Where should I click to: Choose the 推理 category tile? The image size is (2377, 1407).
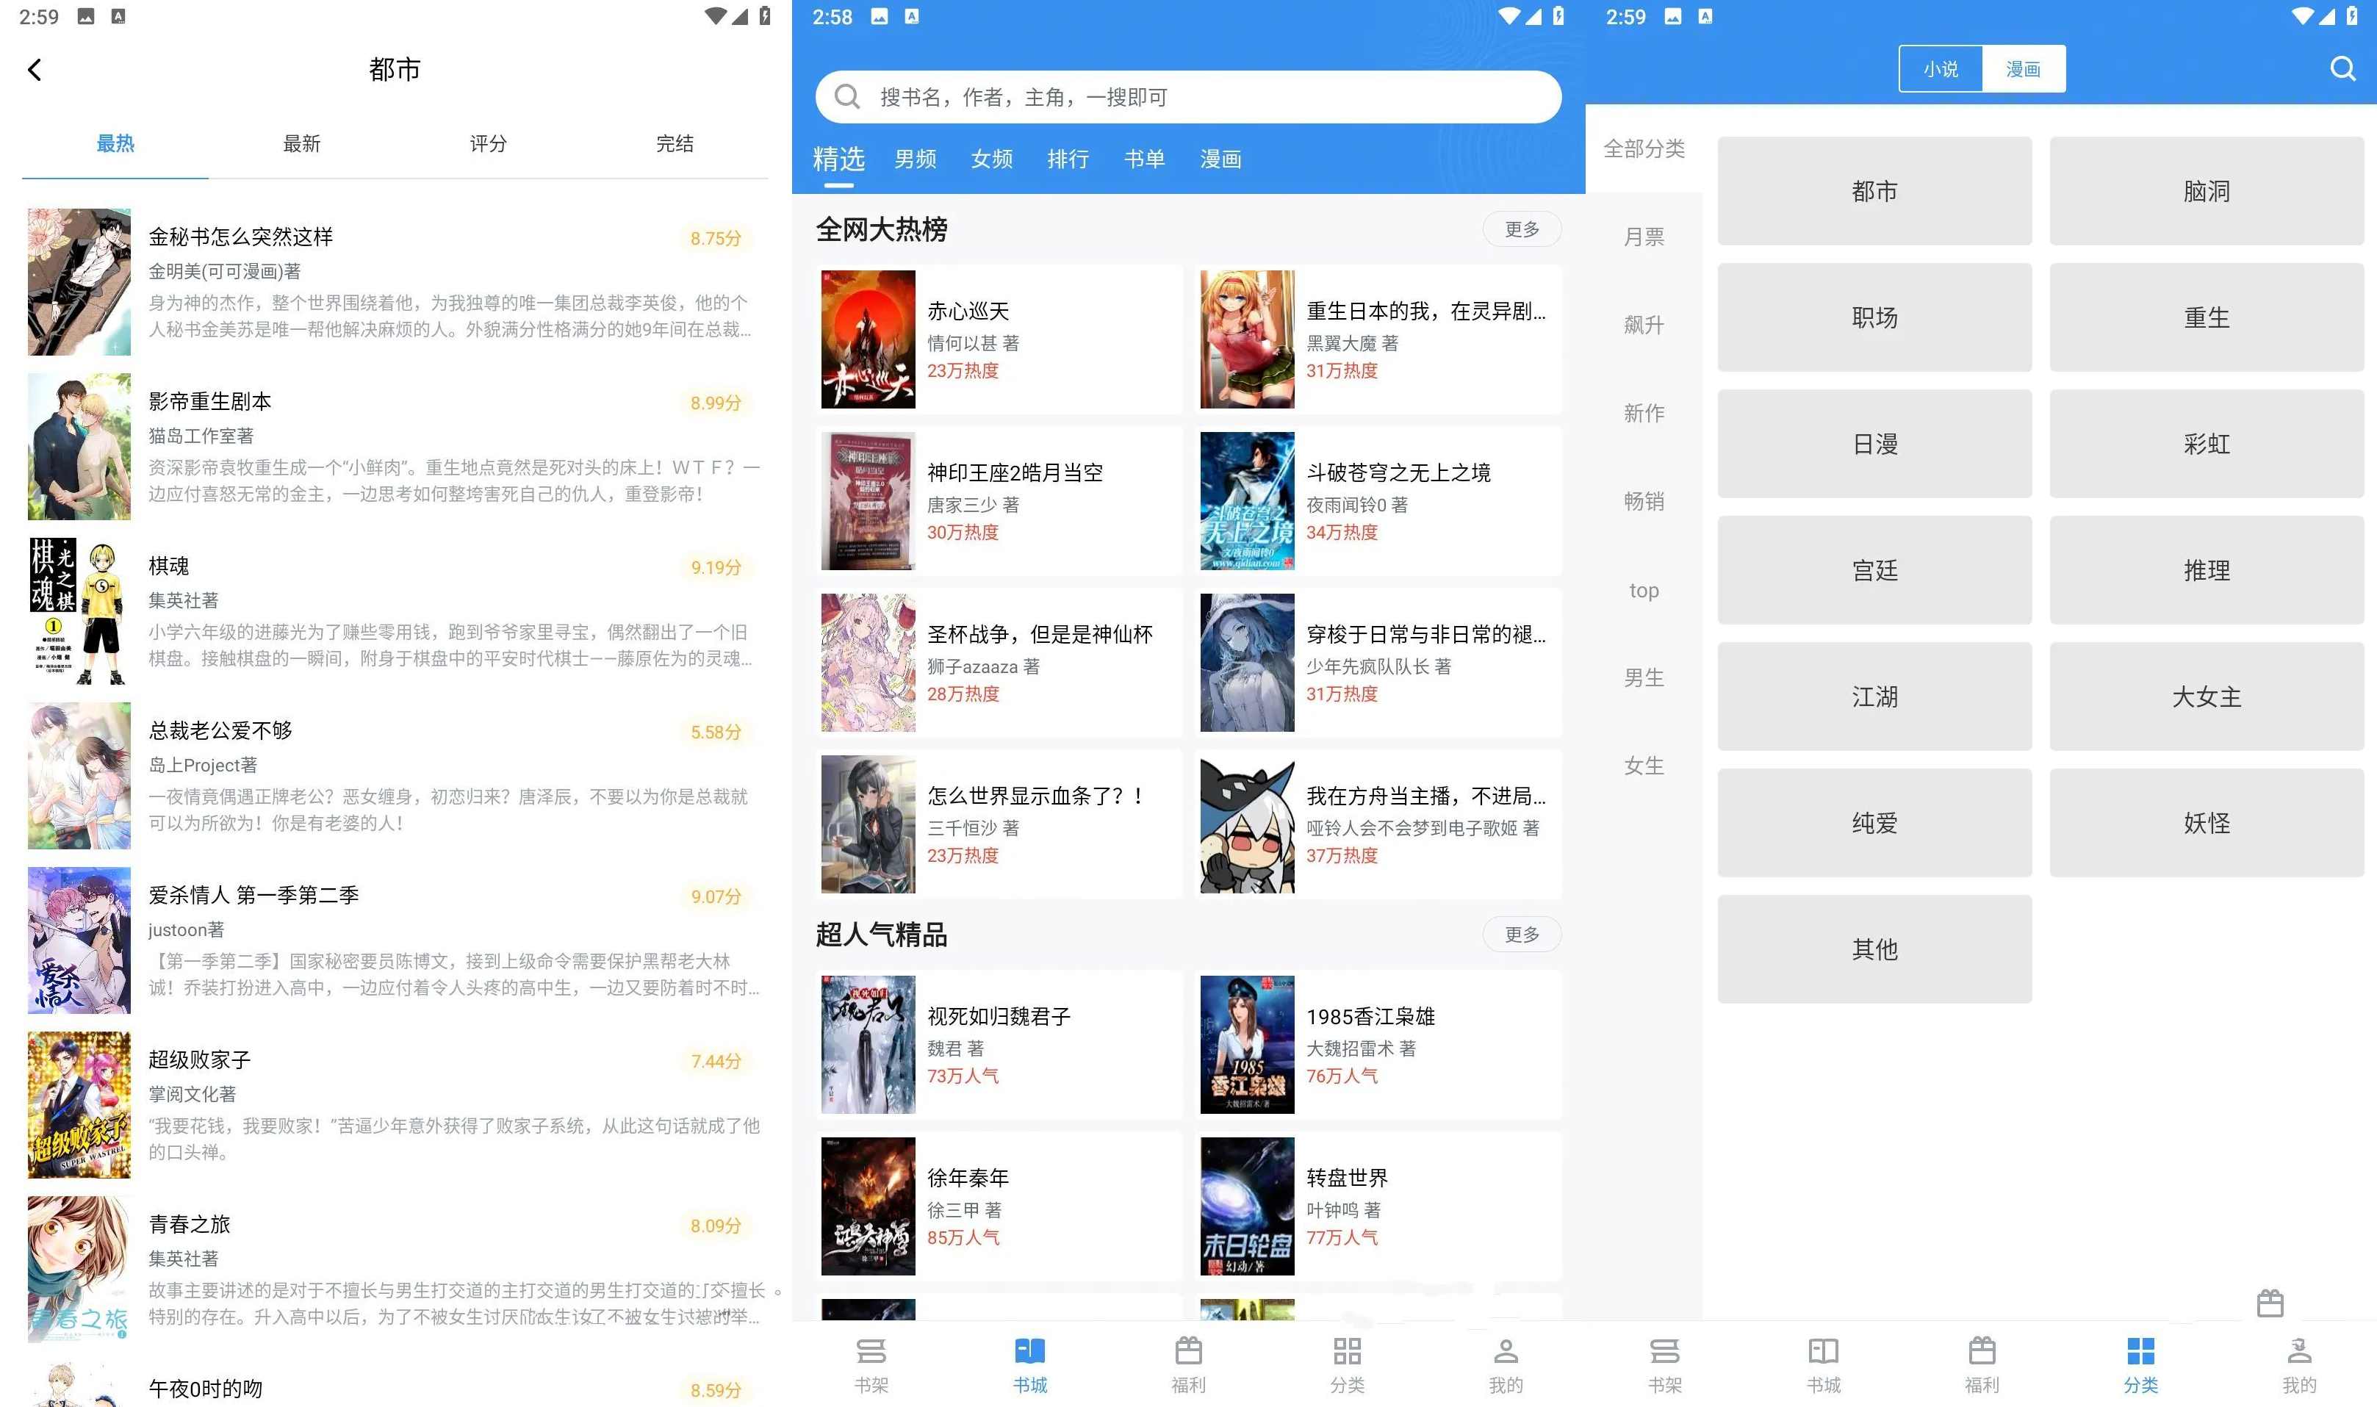coord(2207,570)
